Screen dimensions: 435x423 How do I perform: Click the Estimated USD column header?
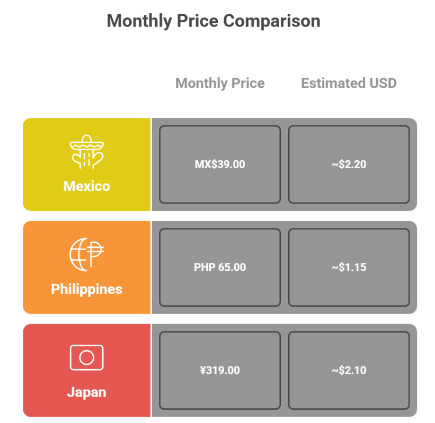tap(349, 83)
